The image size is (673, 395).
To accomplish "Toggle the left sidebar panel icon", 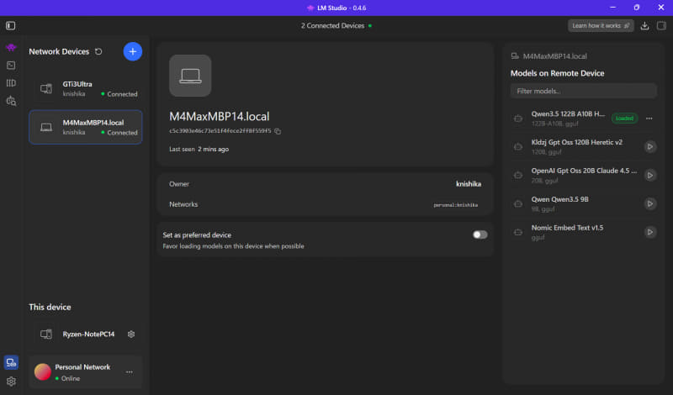I will pyautogui.click(x=11, y=26).
